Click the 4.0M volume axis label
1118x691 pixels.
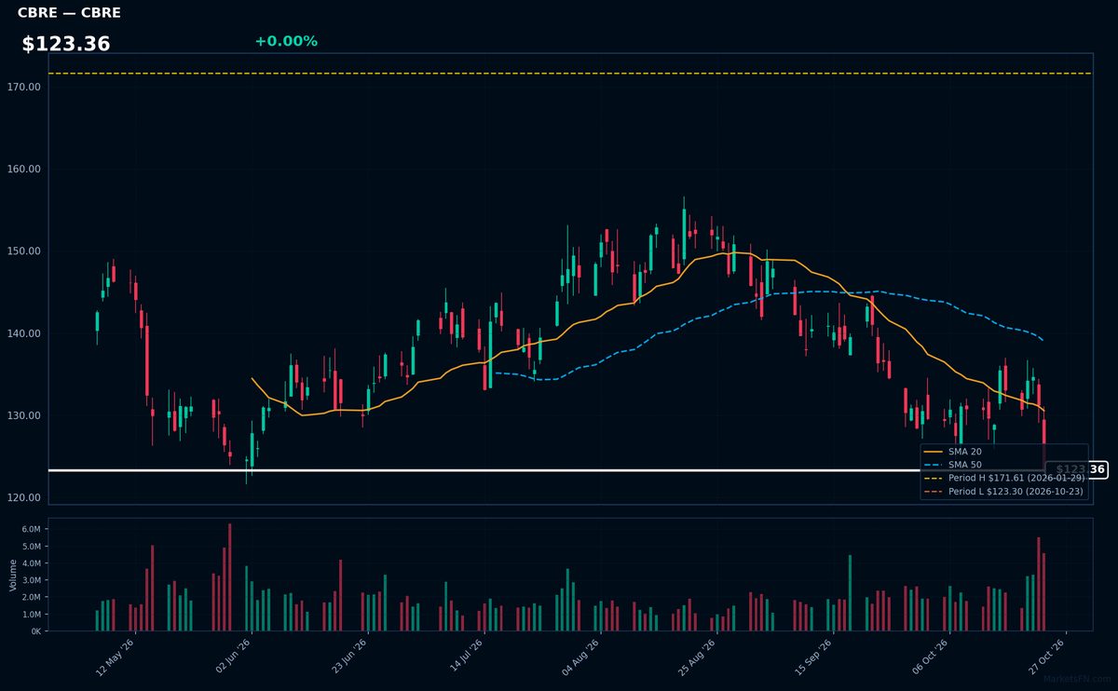[31, 563]
